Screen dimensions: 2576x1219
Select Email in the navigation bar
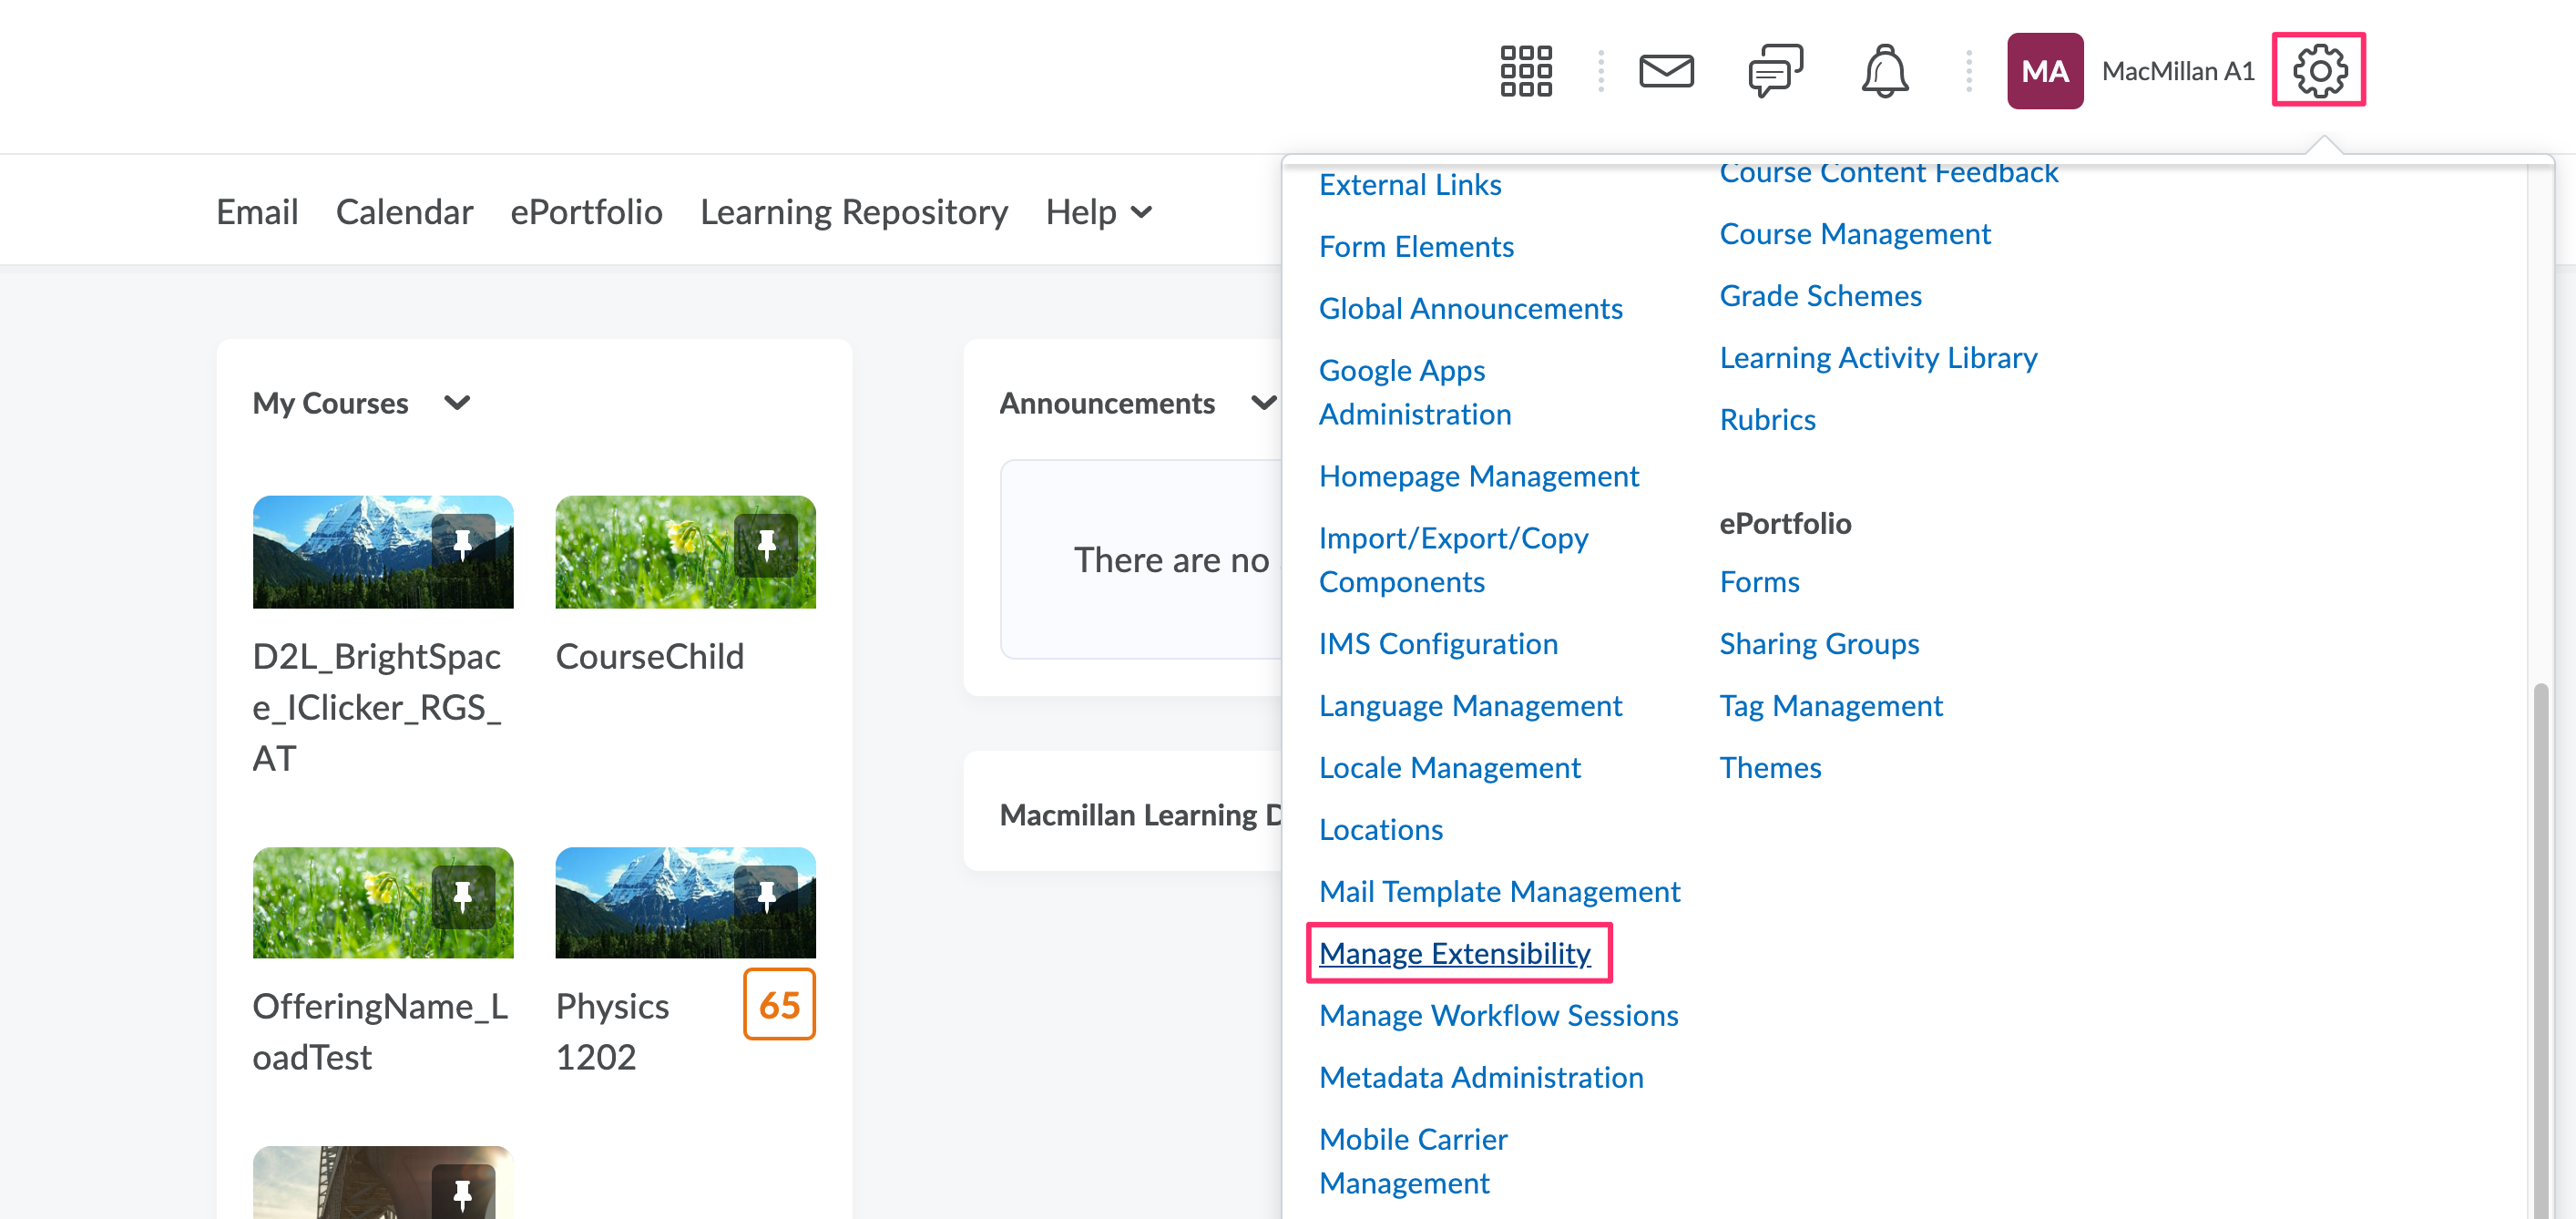click(257, 212)
